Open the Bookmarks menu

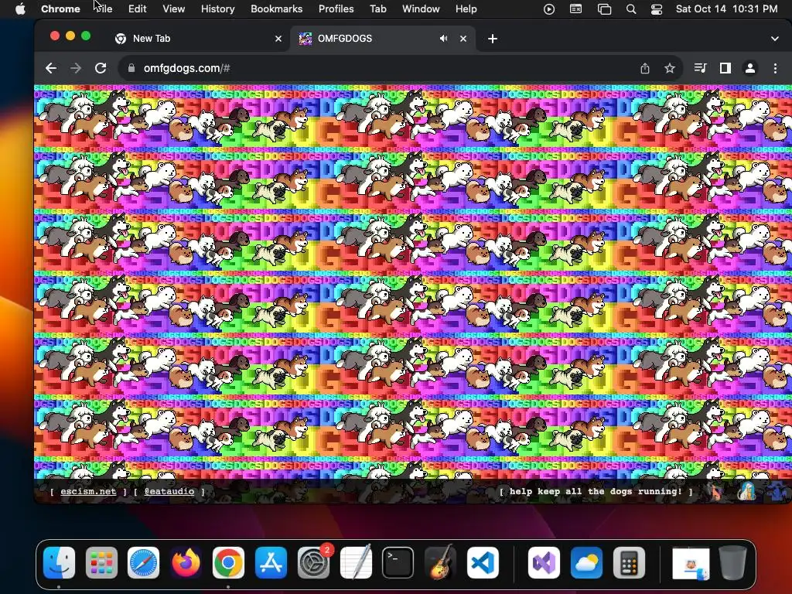pyautogui.click(x=276, y=9)
